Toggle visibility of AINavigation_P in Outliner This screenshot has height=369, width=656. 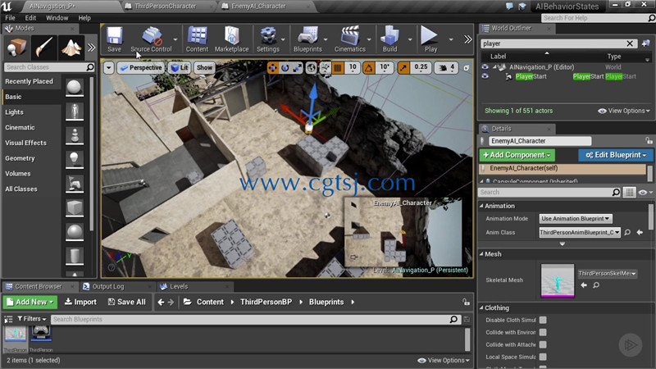pyautogui.click(x=485, y=67)
